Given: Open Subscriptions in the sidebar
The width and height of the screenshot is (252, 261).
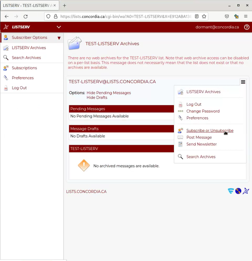Looking at the screenshot, I should pos(24,68).
